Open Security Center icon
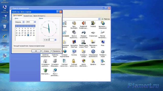The image size is (163, 91). 84,63
